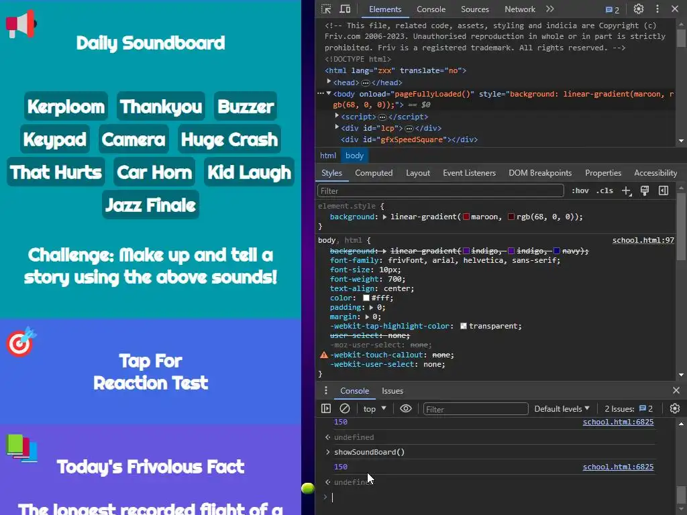Play the Thankyou sound
687x515 pixels.
[x=161, y=107]
